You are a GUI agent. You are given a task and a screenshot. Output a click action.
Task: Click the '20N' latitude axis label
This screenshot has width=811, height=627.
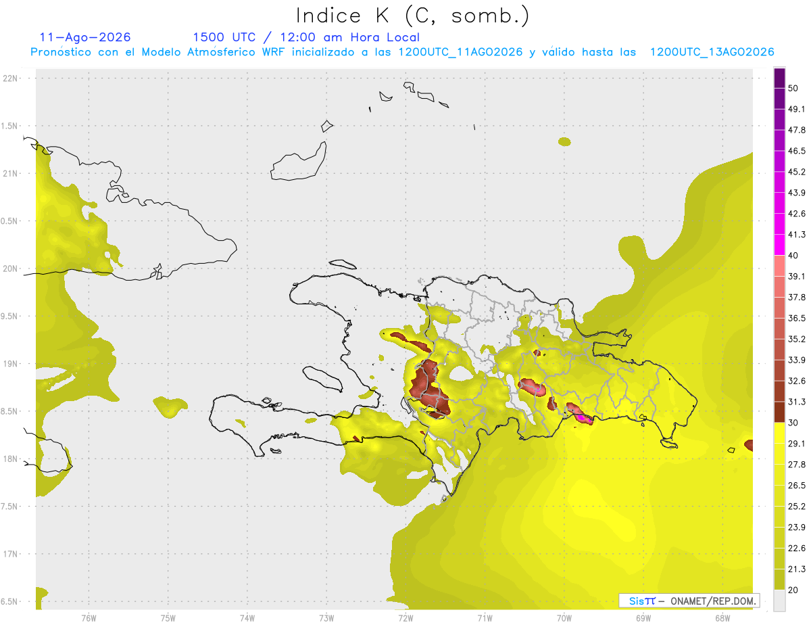click(10, 269)
